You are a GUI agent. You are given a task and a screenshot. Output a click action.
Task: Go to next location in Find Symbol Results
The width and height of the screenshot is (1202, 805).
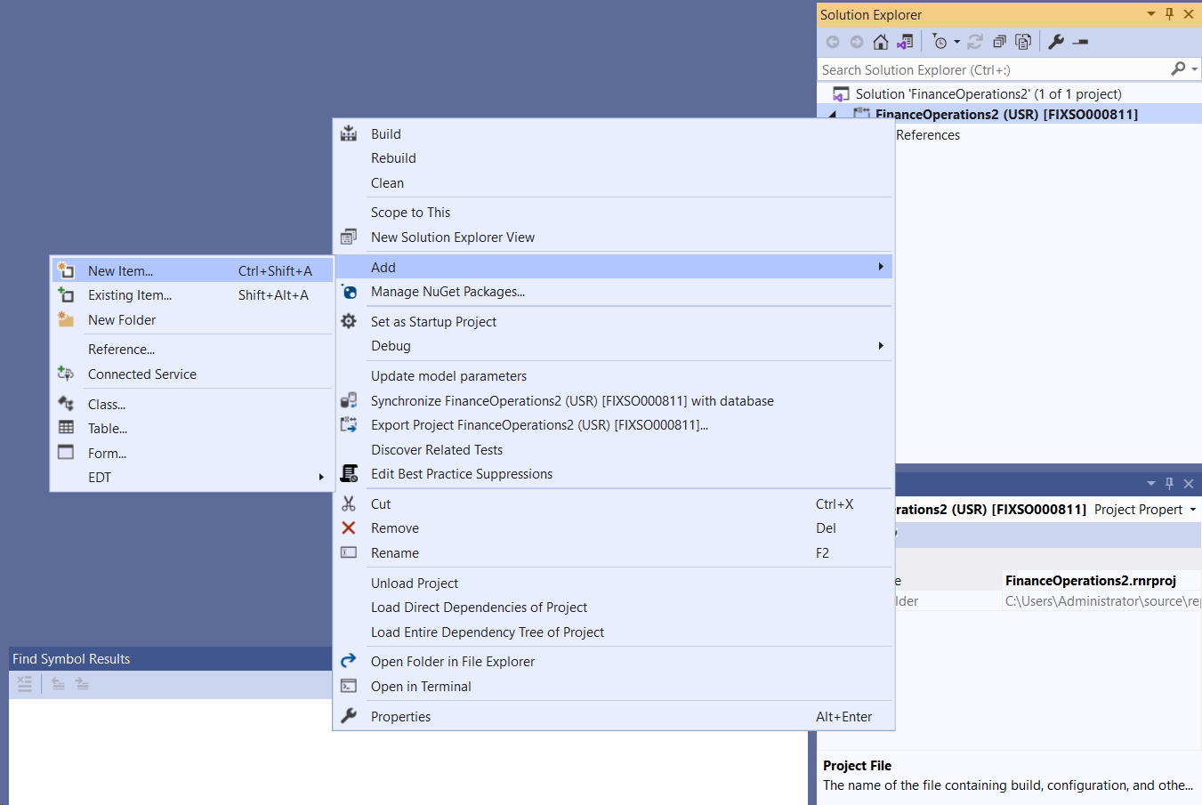(82, 684)
